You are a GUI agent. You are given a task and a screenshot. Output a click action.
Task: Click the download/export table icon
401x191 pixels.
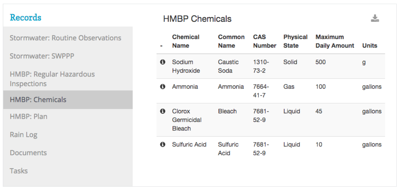click(x=375, y=18)
